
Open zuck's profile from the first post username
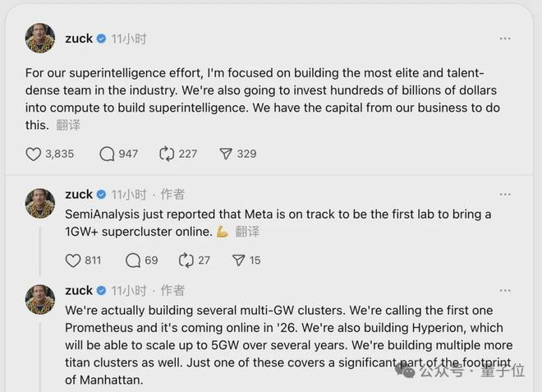pyautogui.click(x=79, y=39)
